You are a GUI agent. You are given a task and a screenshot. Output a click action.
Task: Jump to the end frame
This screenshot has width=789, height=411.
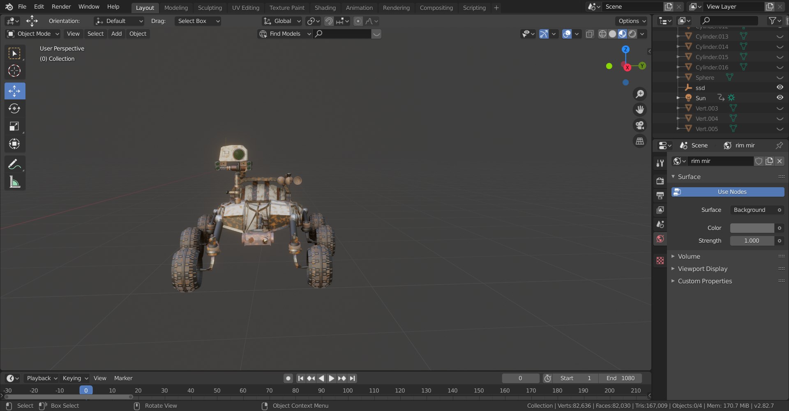[x=353, y=378]
